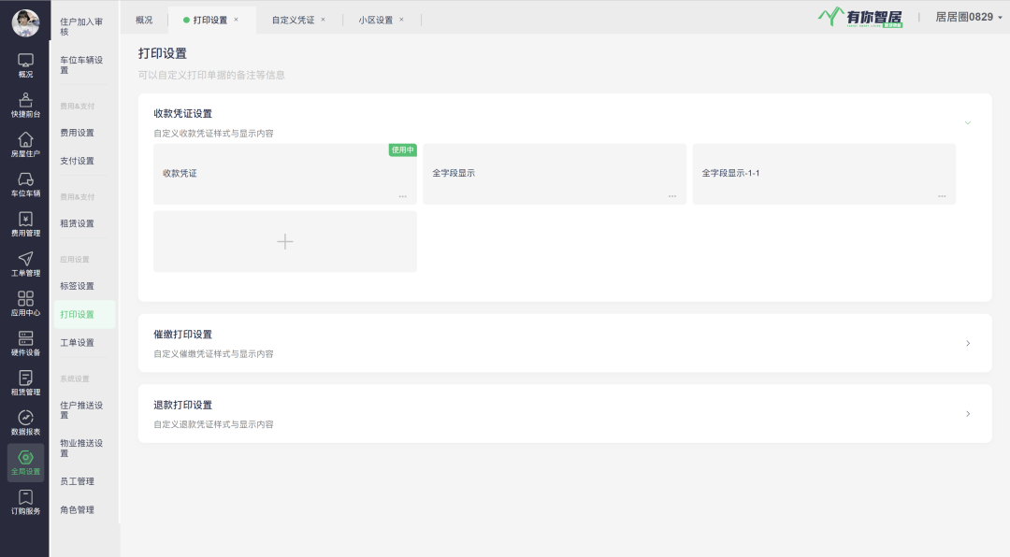Close the 打印设置 tab
1010x557 pixels.
[236, 20]
